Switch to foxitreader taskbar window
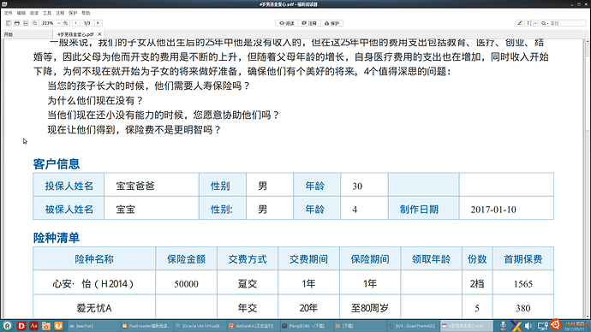Screen dimensions: 591x332 [146, 326]
